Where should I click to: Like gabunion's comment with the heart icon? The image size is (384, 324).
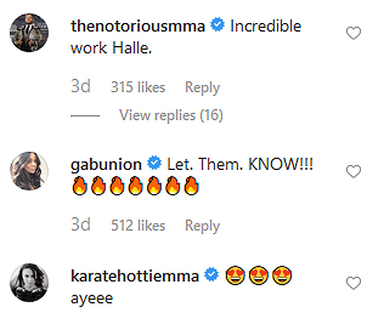[x=353, y=172]
